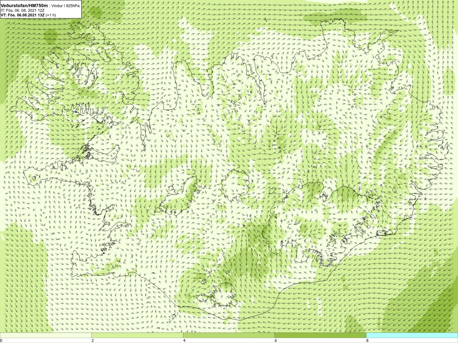Click the legend scale label "4"
This screenshot has height=343, width=458.
pos(184,340)
